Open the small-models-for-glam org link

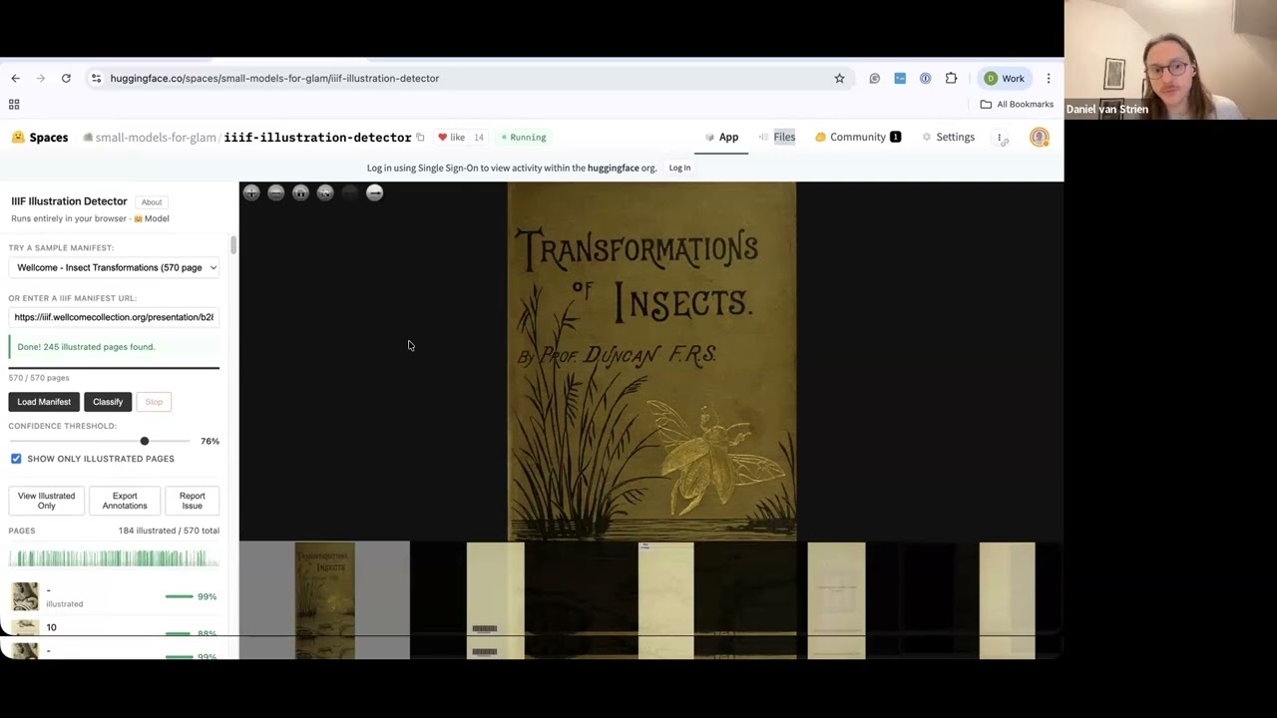[x=155, y=138]
